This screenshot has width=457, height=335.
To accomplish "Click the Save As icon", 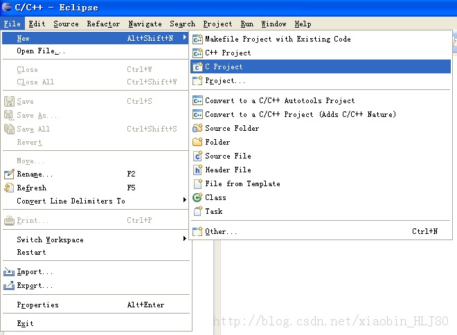I will click(x=9, y=115).
